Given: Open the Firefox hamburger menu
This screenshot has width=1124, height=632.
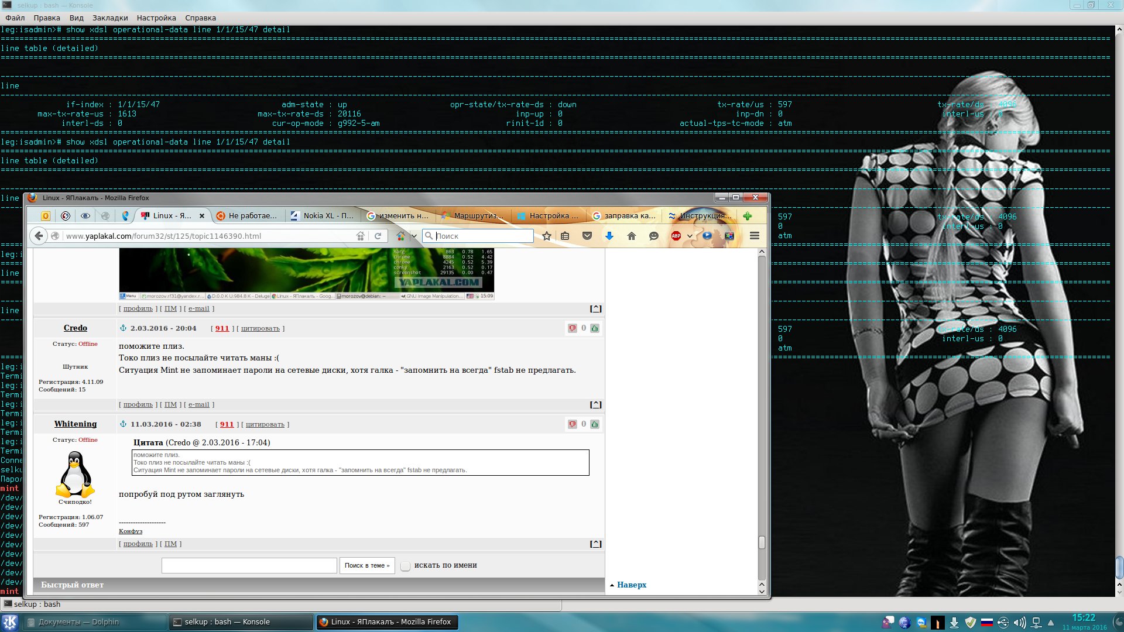Looking at the screenshot, I should tap(755, 236).
